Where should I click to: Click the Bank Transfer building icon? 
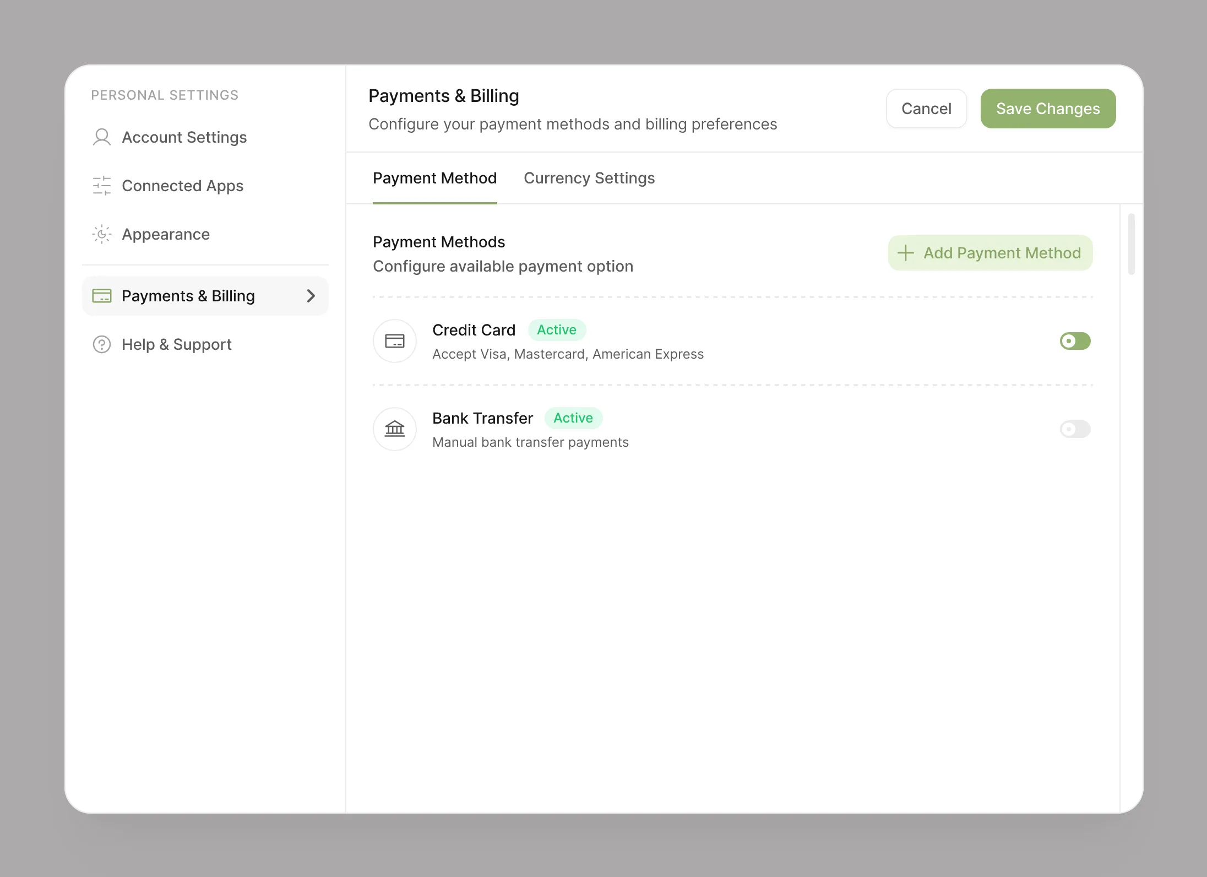pos(395,429)
